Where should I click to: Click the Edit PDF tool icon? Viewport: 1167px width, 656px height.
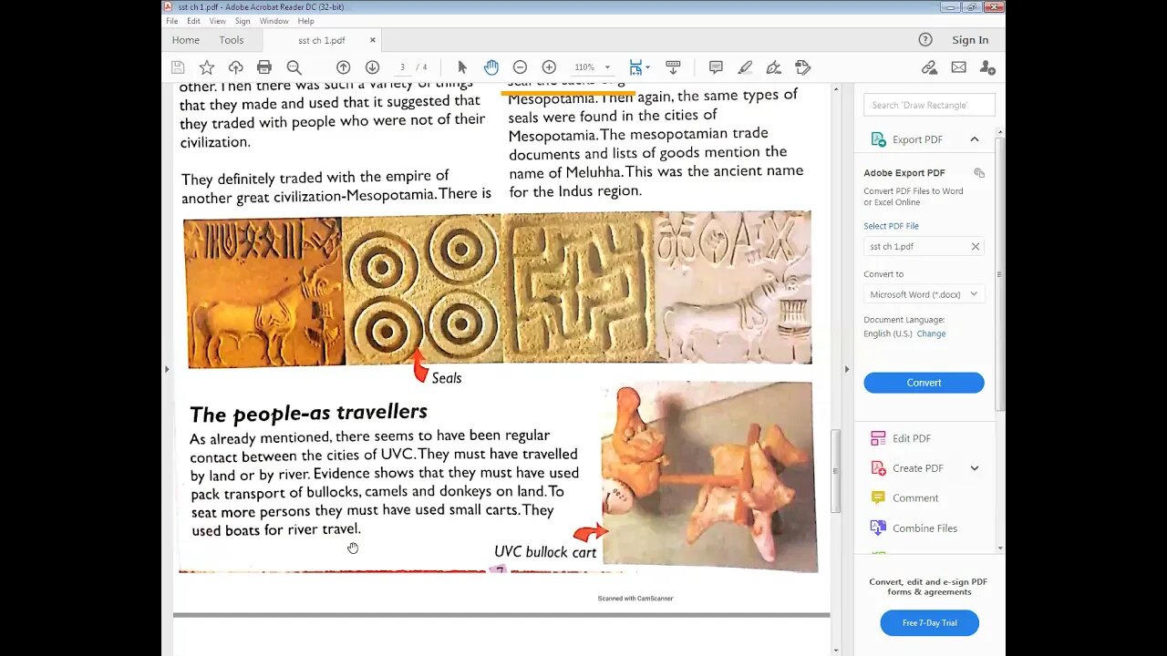[x=878, y=438]
